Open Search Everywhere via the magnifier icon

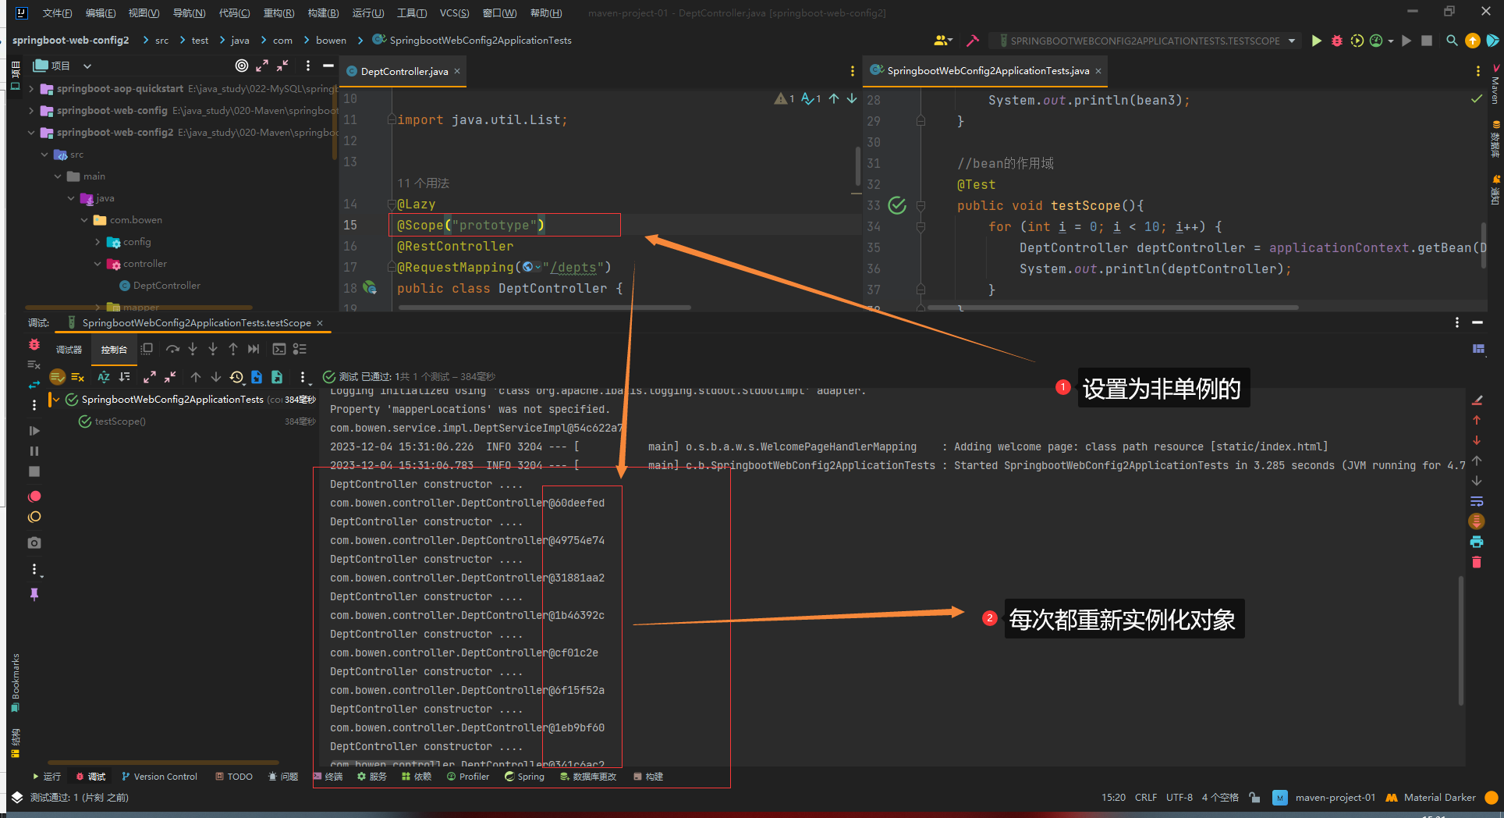coord(1452,41)
